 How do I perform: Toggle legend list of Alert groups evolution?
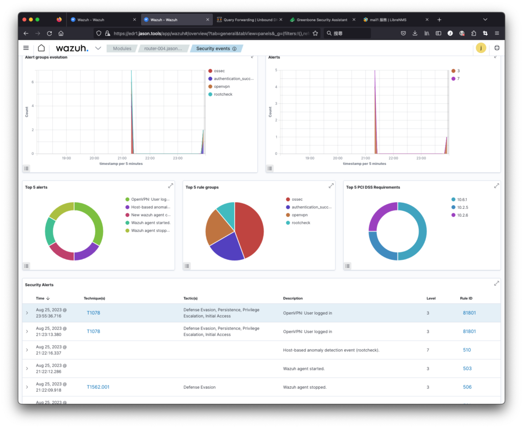click(27, 169)
